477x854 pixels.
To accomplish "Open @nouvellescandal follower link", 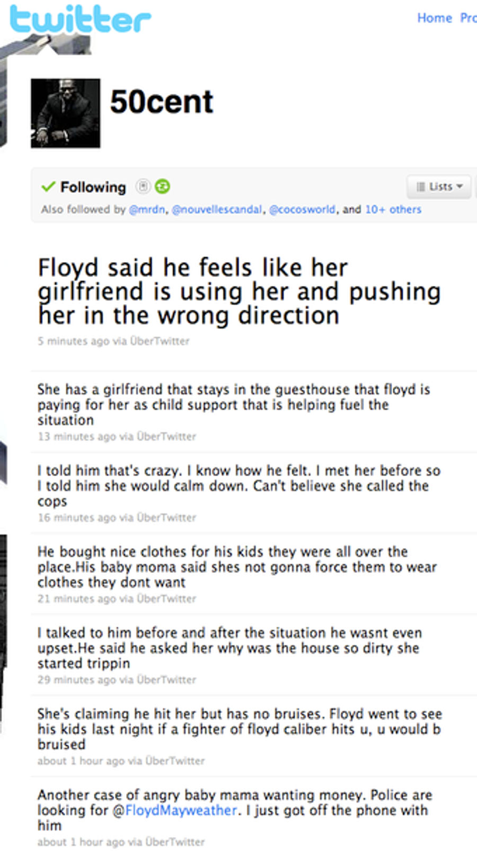I will coord(217,209).
